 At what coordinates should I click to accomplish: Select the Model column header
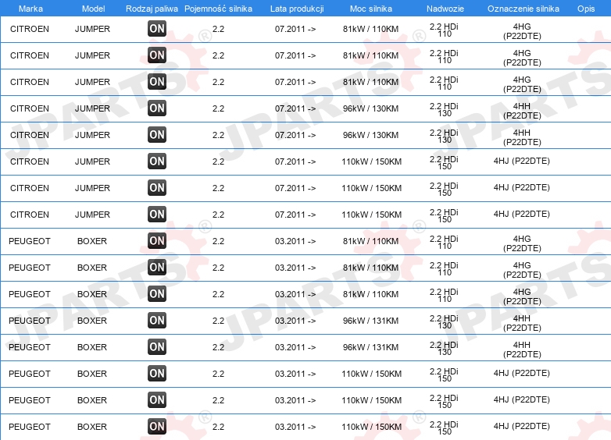(93, 9)
